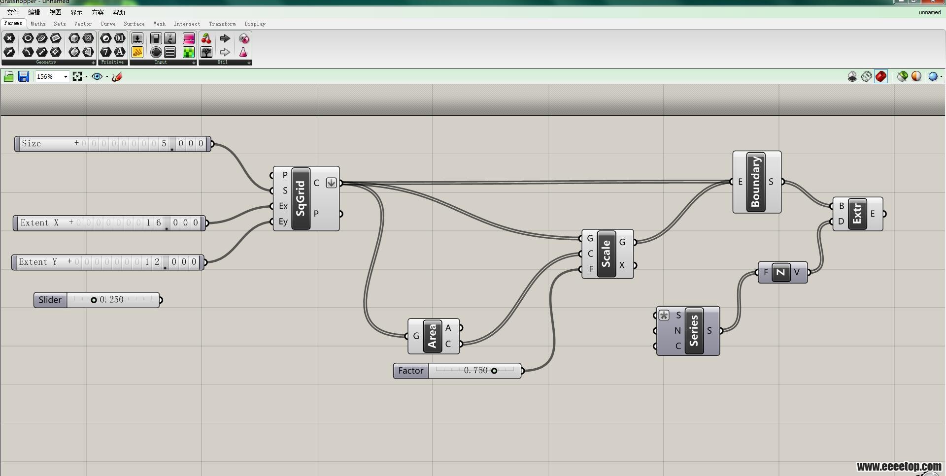Viewport: 946px width, 476px height.
Task: Expand the Input panel arrow
Action: coord(194,63)
